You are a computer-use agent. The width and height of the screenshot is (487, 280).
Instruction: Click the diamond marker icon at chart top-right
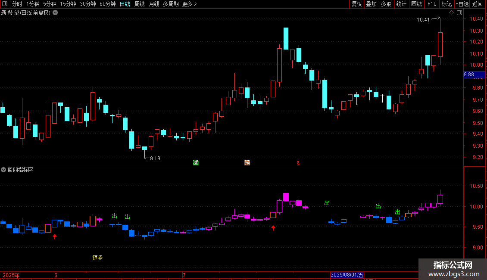tap(451, 13)
